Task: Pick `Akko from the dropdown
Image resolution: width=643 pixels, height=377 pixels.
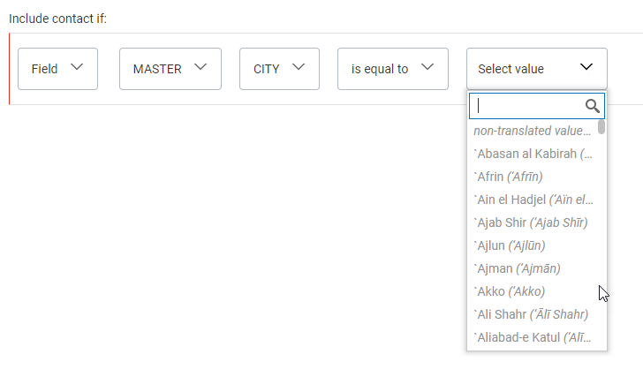Action: 533,291
